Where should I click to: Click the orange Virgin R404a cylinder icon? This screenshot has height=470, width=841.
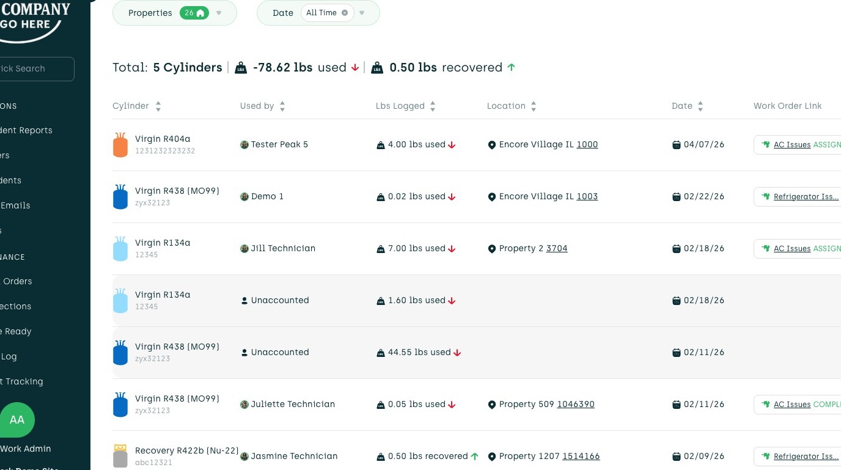pyautogui.click(x=120, y=145)
